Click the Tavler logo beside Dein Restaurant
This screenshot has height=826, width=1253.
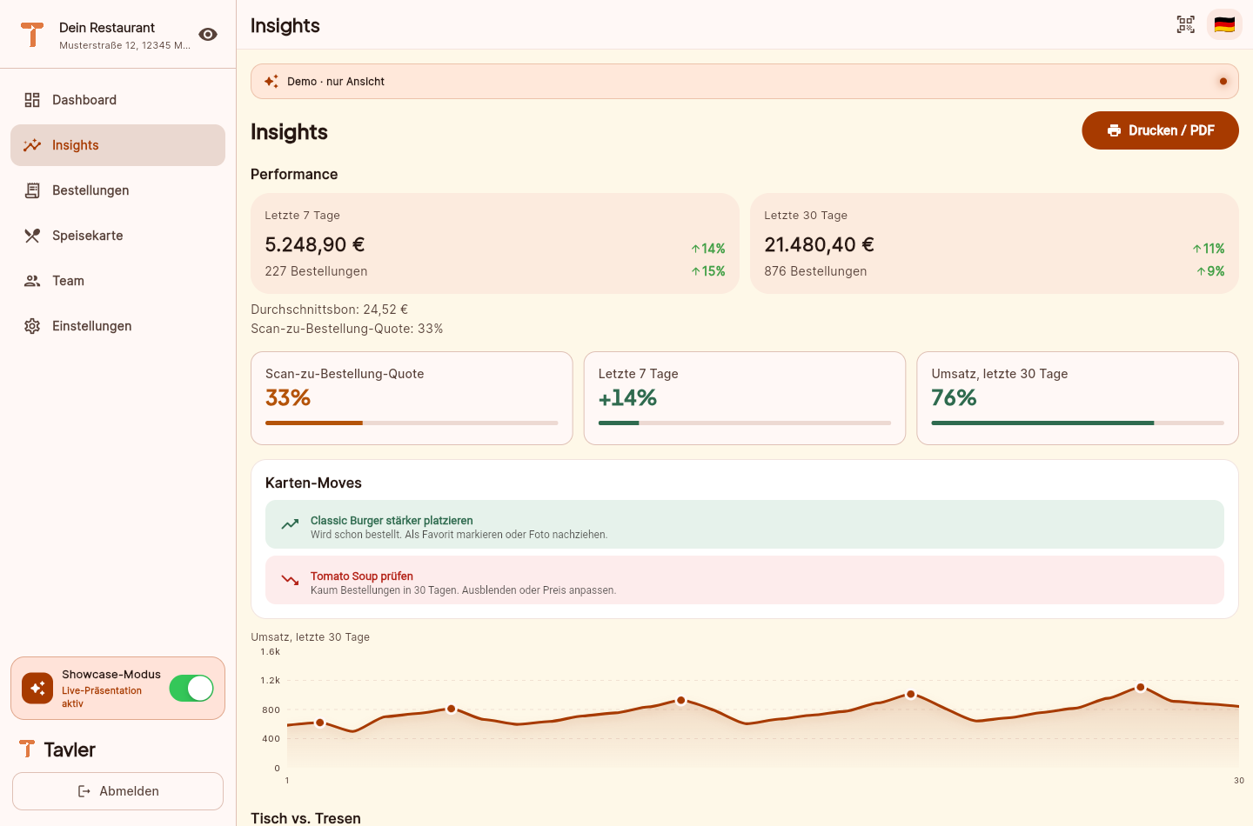[32, 34]
